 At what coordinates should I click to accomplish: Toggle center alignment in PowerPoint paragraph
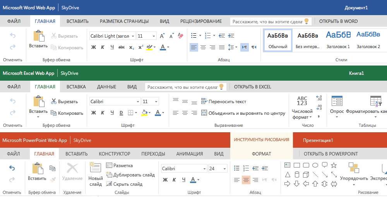(x=246, y=180)
